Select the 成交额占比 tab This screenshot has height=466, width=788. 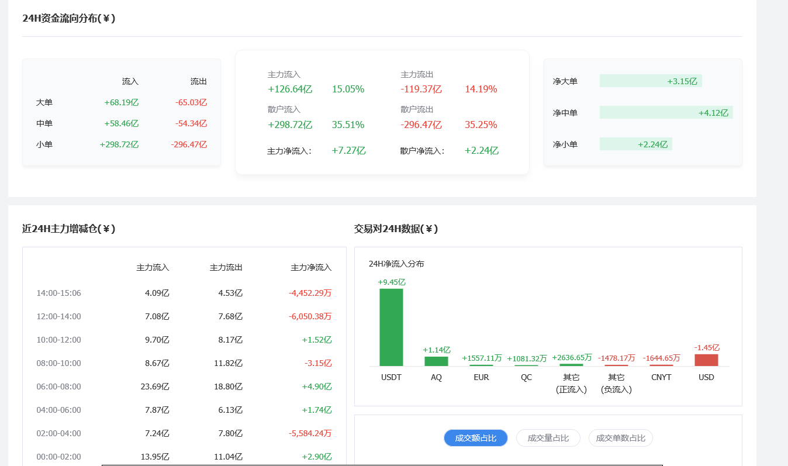tap(476, 438)
